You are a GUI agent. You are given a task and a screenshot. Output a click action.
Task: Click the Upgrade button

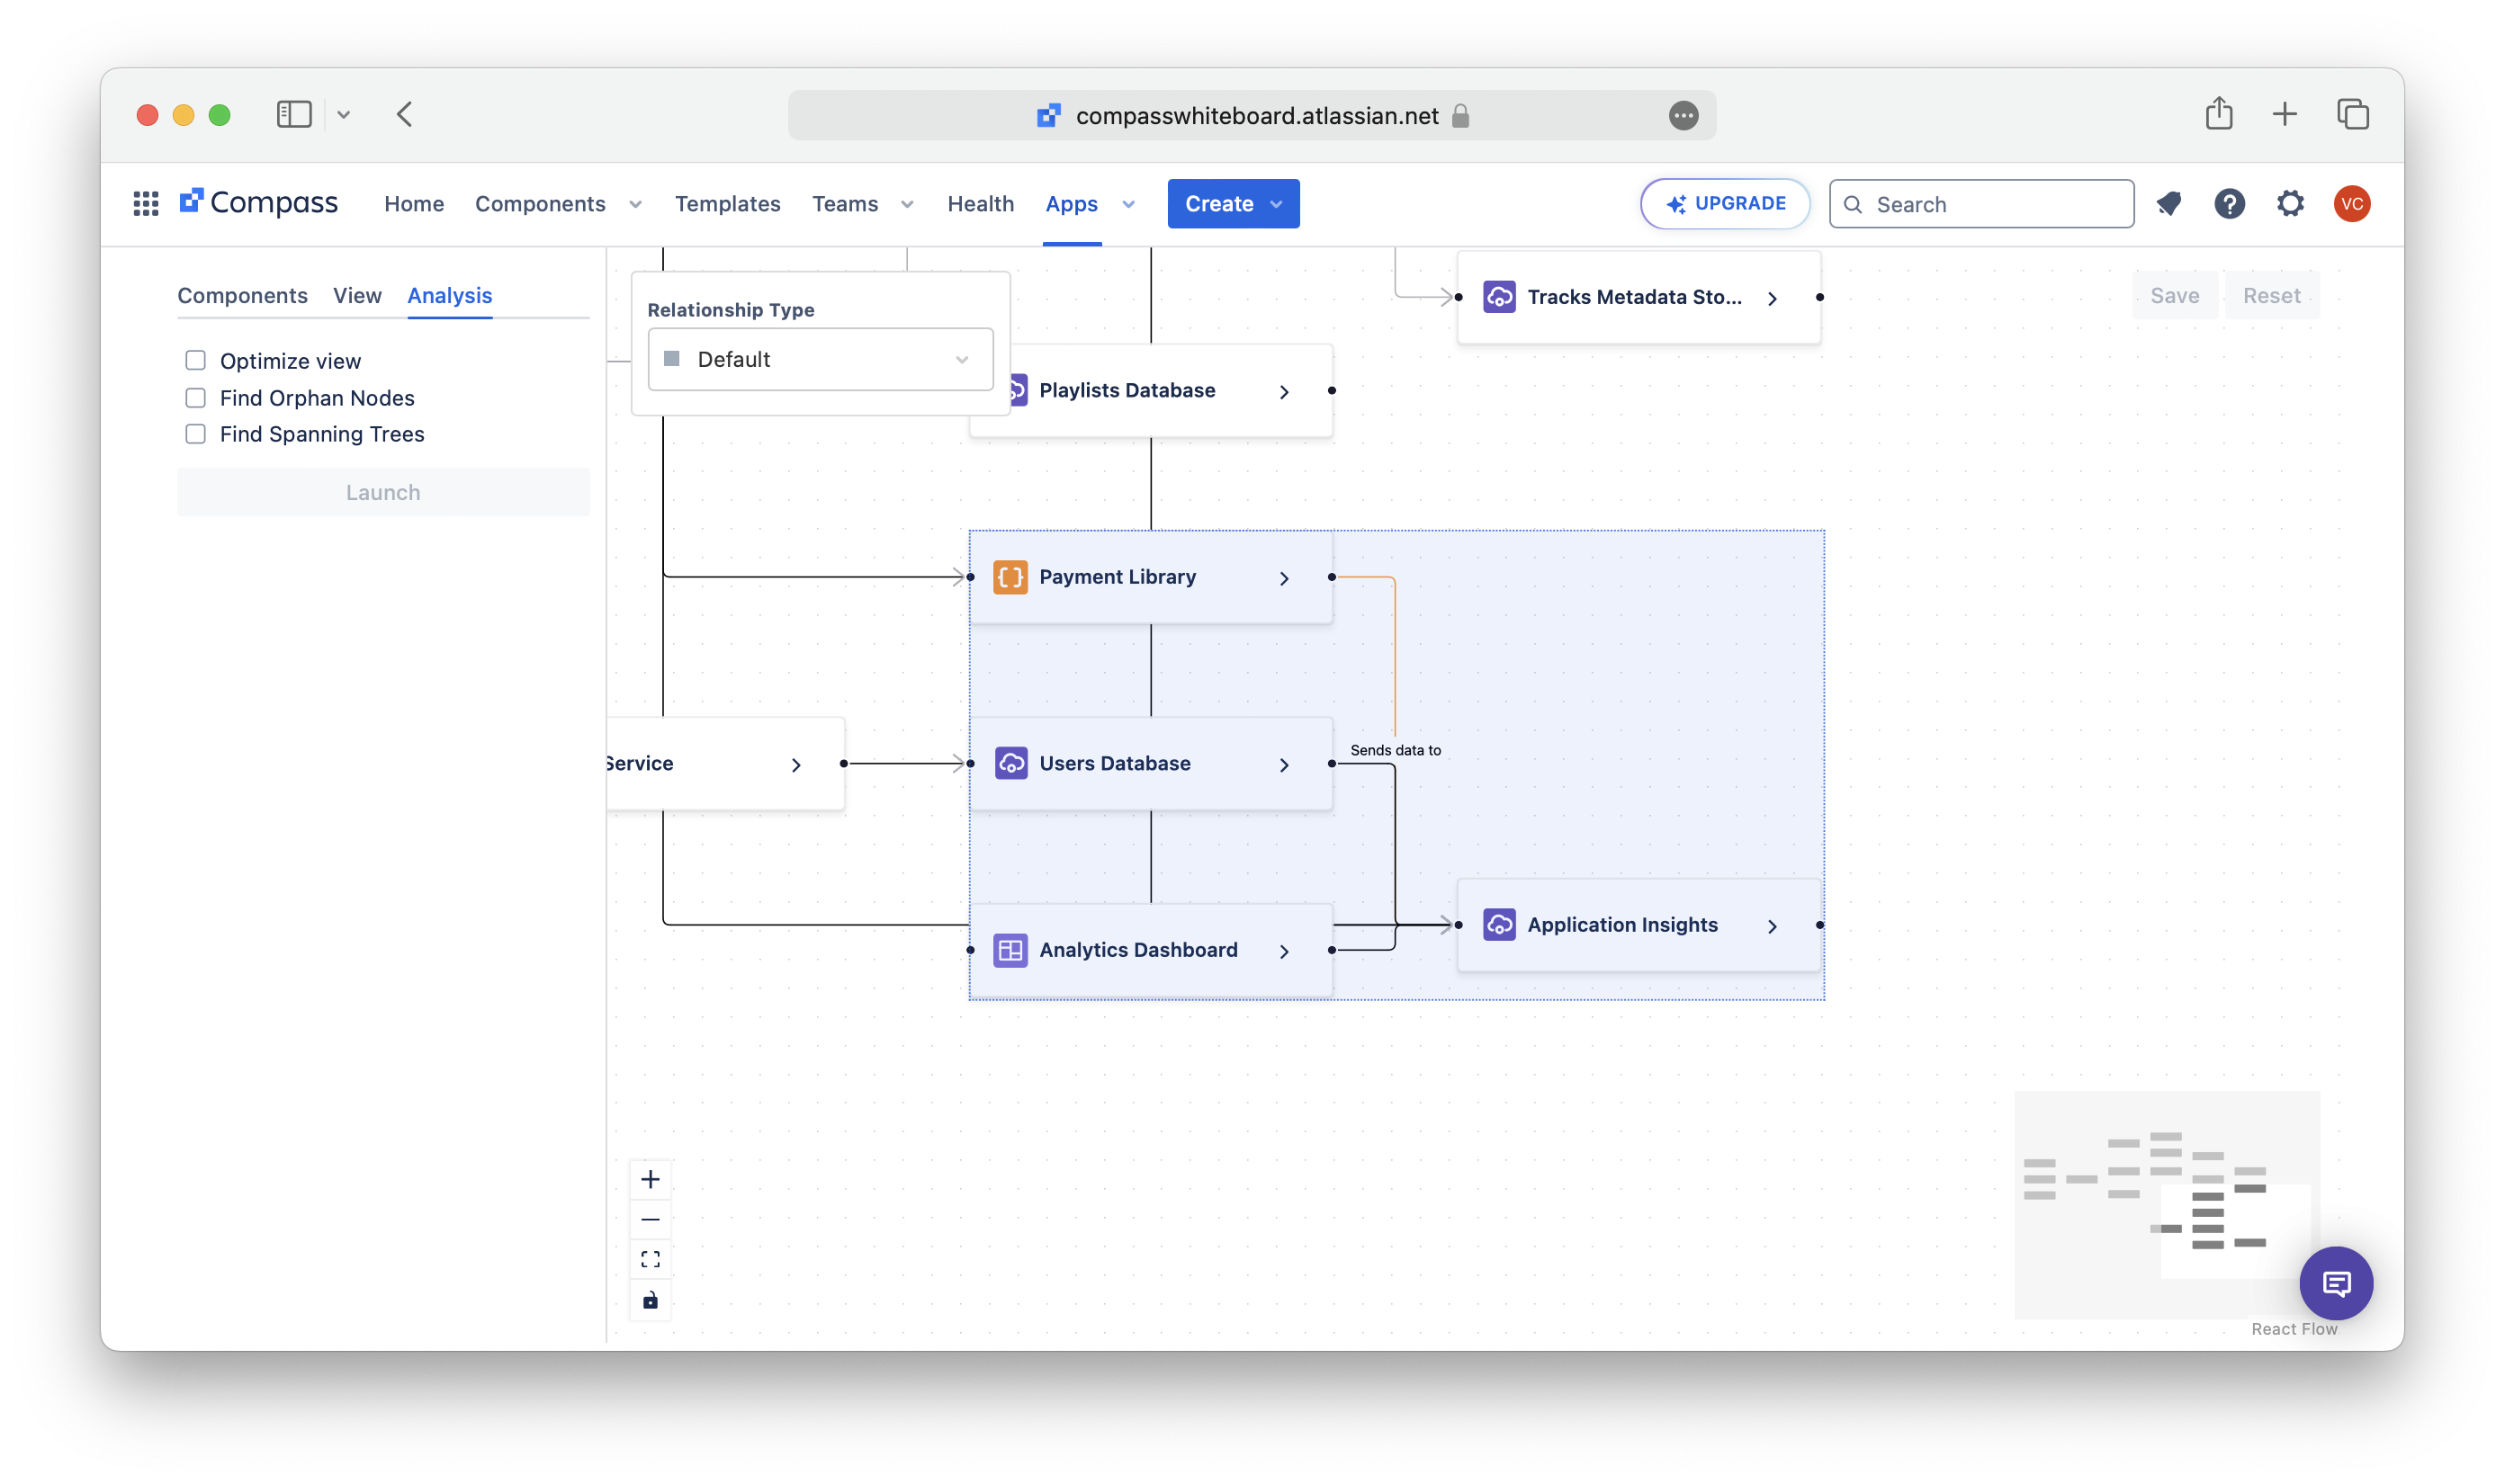(x=1725, y=204)
